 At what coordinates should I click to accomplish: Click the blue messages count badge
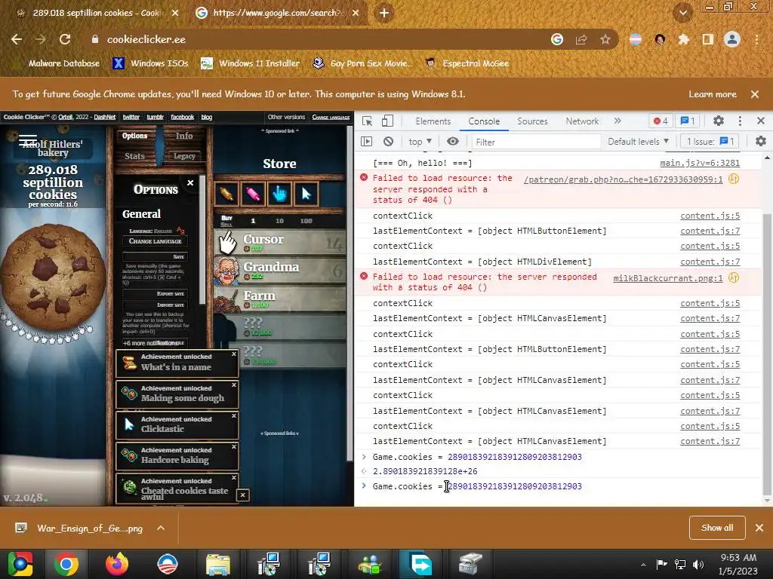pos(687,121)
